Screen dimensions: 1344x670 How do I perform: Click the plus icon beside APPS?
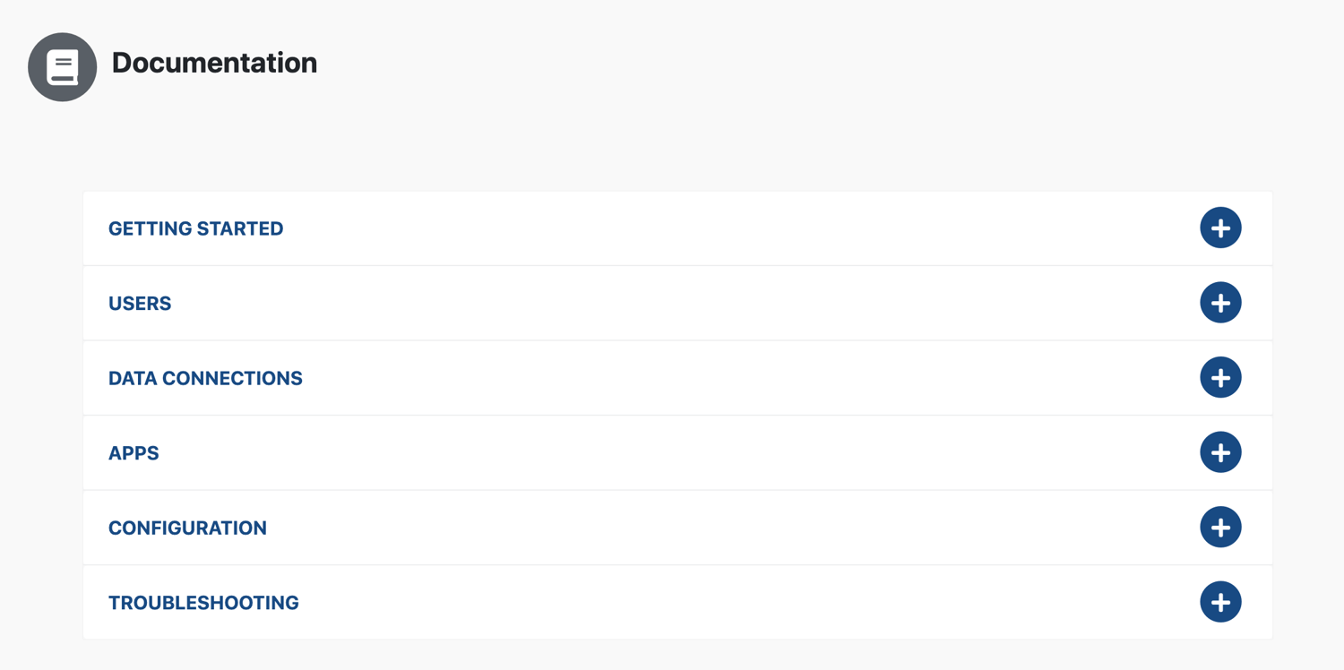(1220, 452)
